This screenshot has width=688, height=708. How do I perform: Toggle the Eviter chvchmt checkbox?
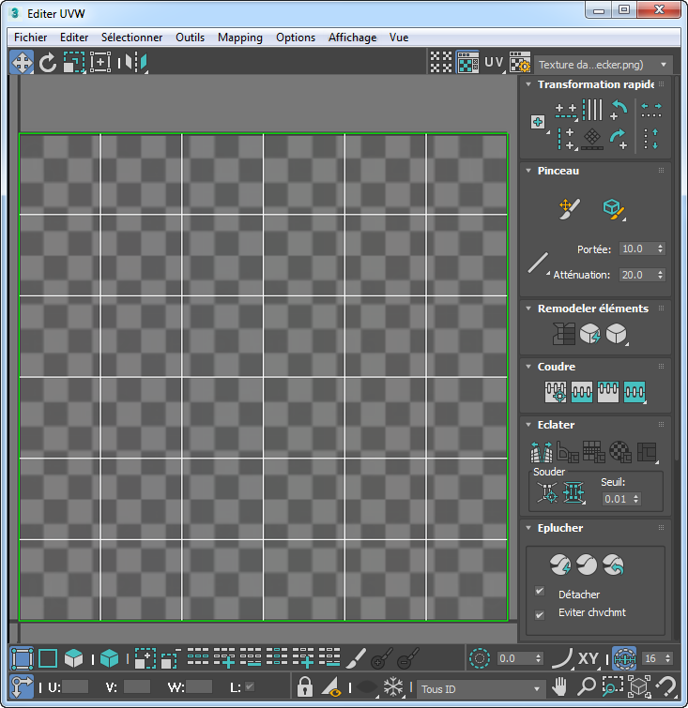tap(540, 614)
